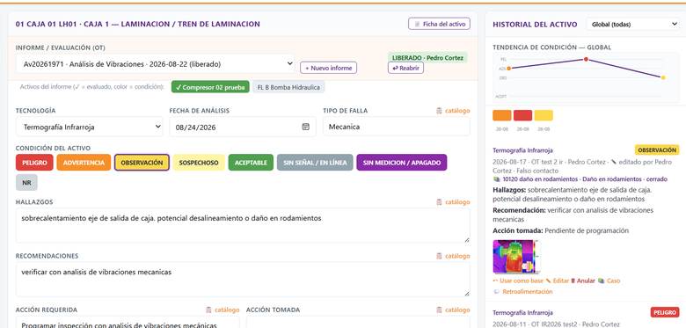The height and width of the screenshot is (328, 686).
Task: Open the Retroalimentación link
Action: click(522, 291)
